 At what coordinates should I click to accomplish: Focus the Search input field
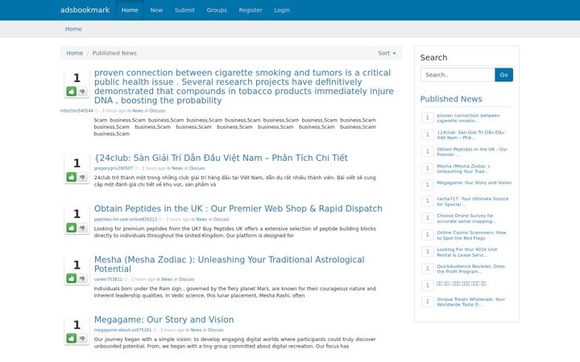[x=458, y=75]
